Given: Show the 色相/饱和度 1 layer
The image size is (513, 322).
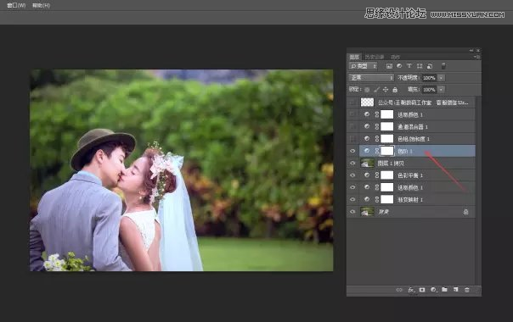Looking at the screenshot, I should (x=352, y=138).
